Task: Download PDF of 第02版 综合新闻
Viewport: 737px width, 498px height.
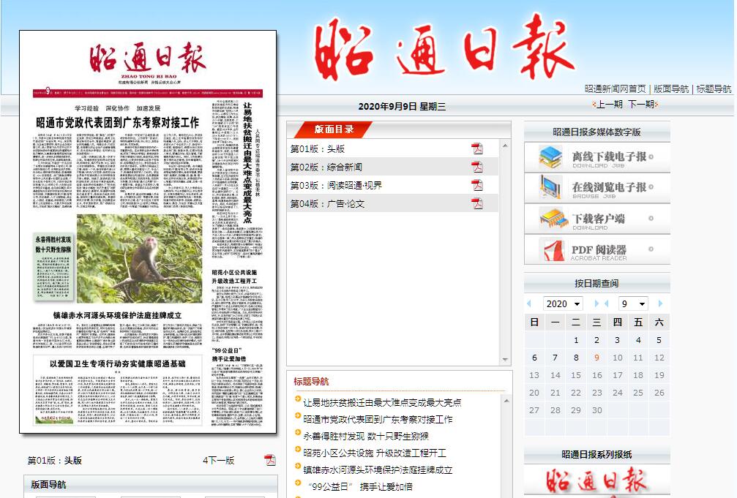Action: [477, 167]
